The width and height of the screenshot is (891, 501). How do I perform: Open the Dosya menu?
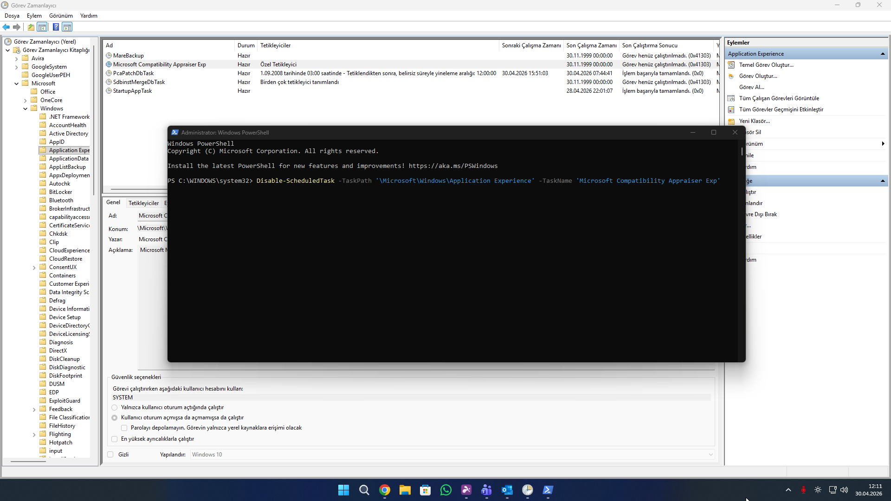pos(12,16)
